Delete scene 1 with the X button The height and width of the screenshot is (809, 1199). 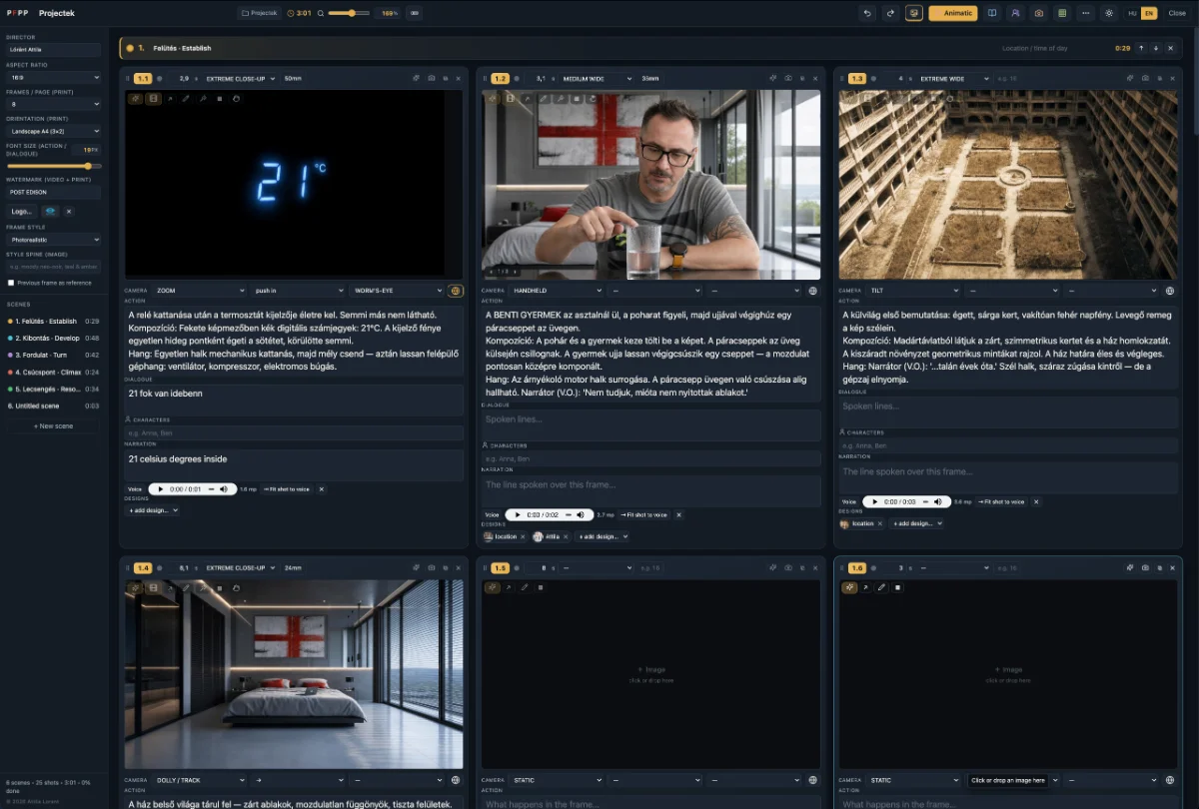(1171, 48)
